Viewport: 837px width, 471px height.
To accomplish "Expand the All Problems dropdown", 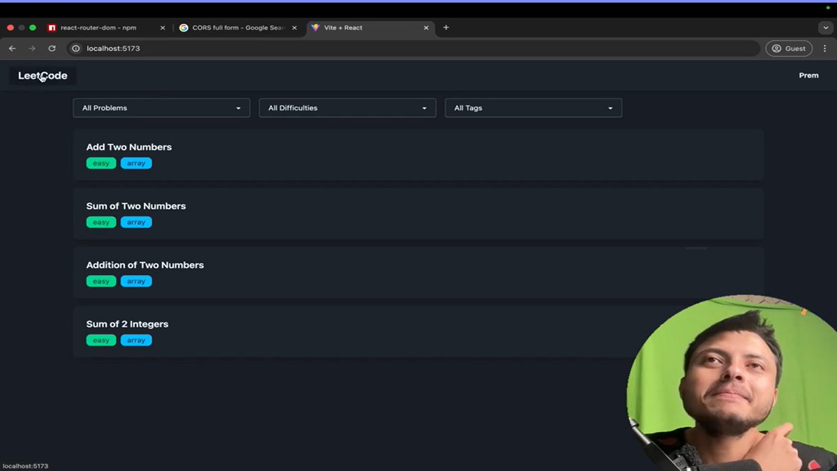I will [x=162, y=108].
